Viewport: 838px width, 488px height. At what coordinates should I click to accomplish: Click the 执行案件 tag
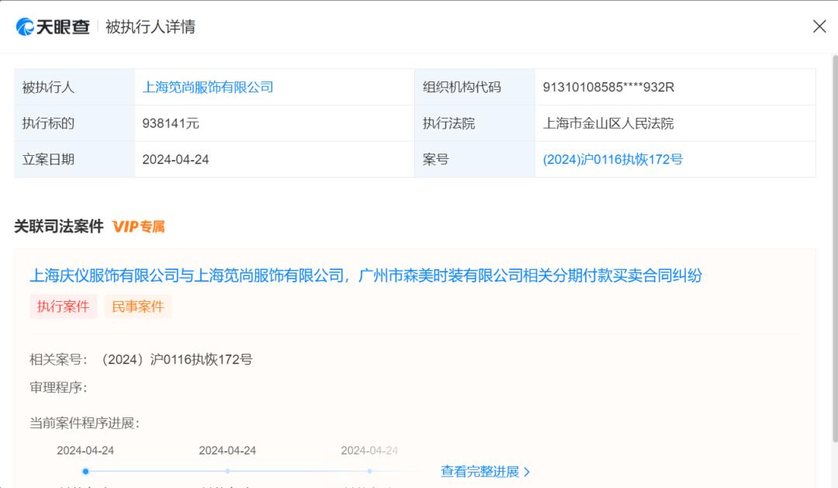point(63,306)
